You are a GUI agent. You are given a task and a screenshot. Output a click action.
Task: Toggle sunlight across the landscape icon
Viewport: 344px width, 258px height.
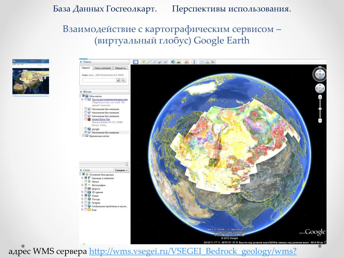point(179,62)
